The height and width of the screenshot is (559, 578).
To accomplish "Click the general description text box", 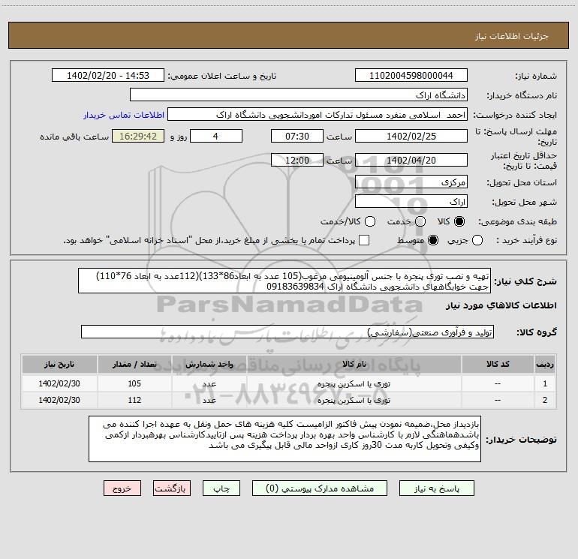I will [x=284, y=281].
